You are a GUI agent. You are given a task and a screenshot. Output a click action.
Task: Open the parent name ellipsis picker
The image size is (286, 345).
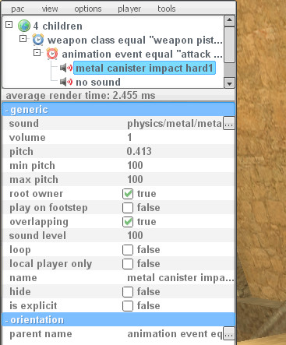click(x=228, y=334)
